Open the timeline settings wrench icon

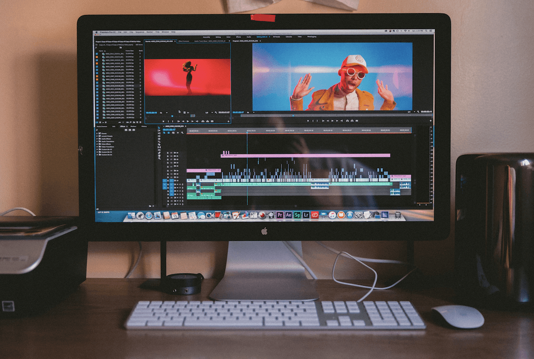(x=182, y=132)
